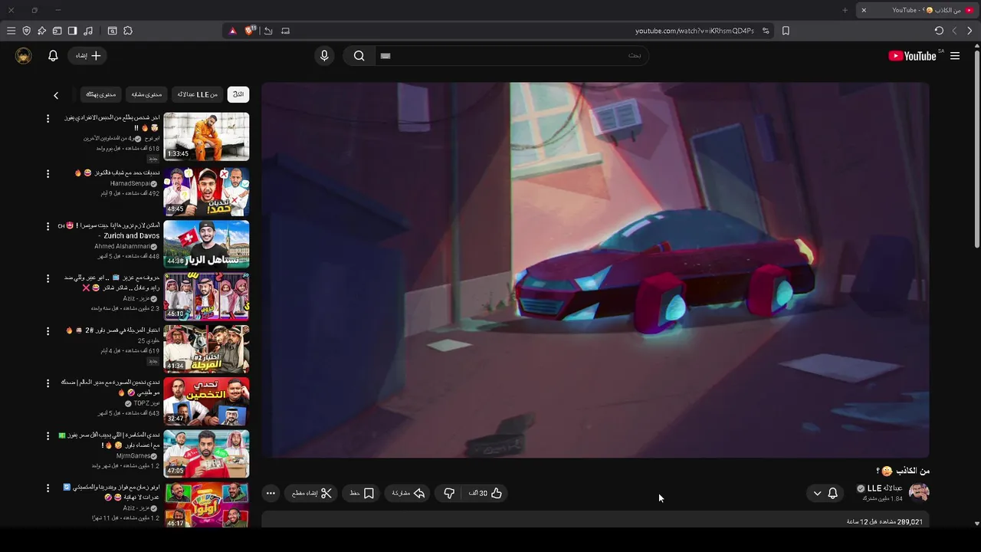Click the tab search icon in toolbar
The height and width of the screenshot is (552, 981).
(x=112, y=31)
